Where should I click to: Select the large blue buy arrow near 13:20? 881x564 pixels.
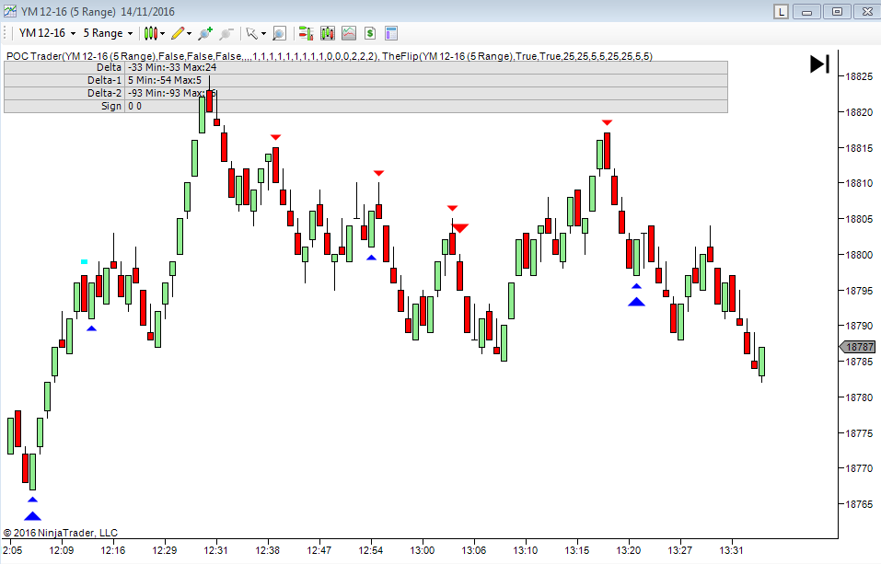[636, 301]
